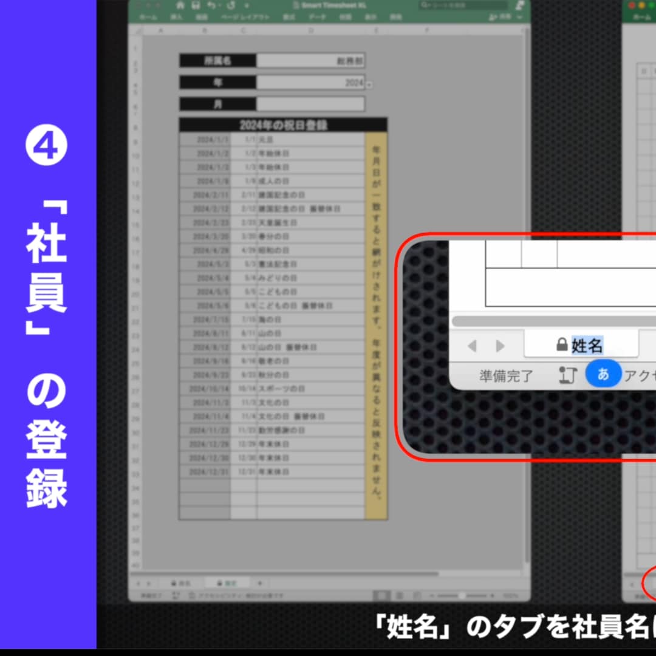
Task: Click the zoom slider in the status bar
Action: (x=462, y=595)
